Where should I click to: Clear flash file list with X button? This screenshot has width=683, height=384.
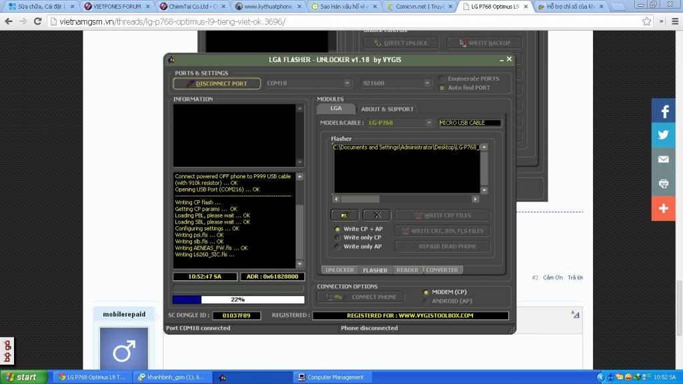[378, 215]
